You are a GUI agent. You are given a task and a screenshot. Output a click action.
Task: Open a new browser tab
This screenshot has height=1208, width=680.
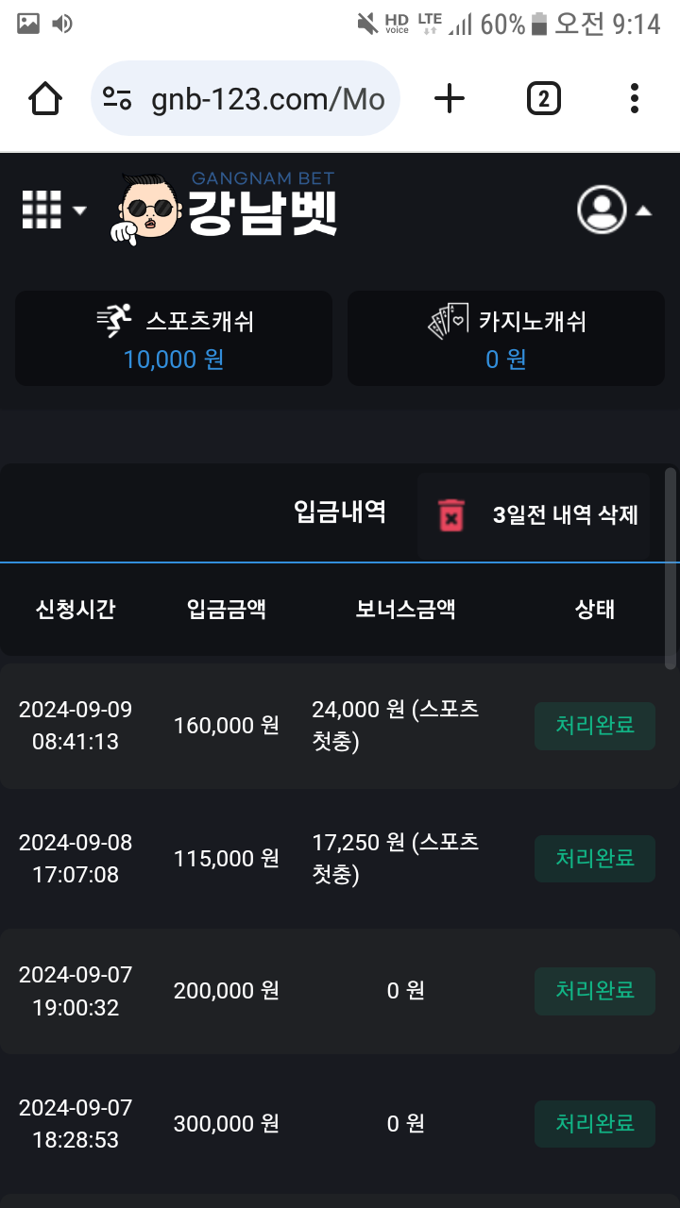450,98
